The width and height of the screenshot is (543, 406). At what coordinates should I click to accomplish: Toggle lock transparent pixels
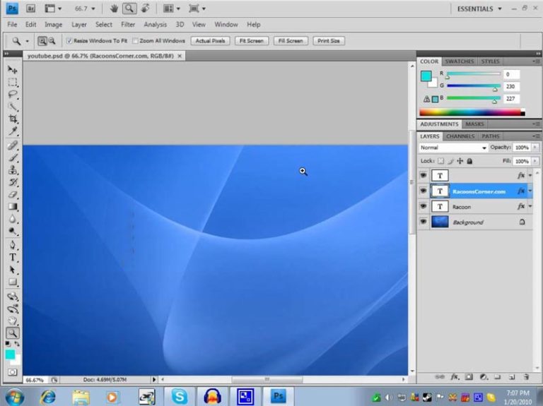pos(440,161)
